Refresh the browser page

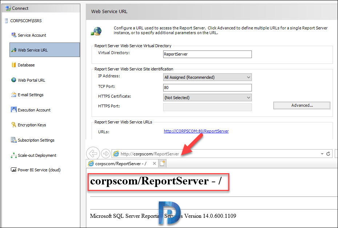pos(328,154)
